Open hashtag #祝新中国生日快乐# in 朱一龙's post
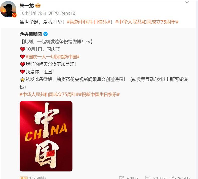The width and height of the screenshot is (198, 179). coord(89,22)
